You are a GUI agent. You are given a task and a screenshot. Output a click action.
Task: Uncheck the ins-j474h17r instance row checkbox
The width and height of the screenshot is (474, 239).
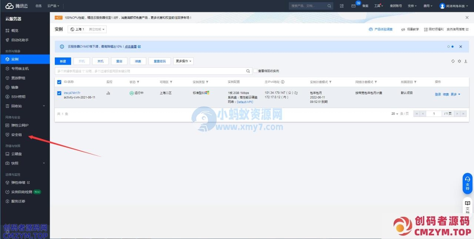pyautogui.click(x=59, y=93)
